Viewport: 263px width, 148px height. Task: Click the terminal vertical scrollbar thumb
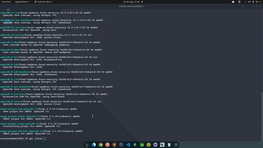262,116
